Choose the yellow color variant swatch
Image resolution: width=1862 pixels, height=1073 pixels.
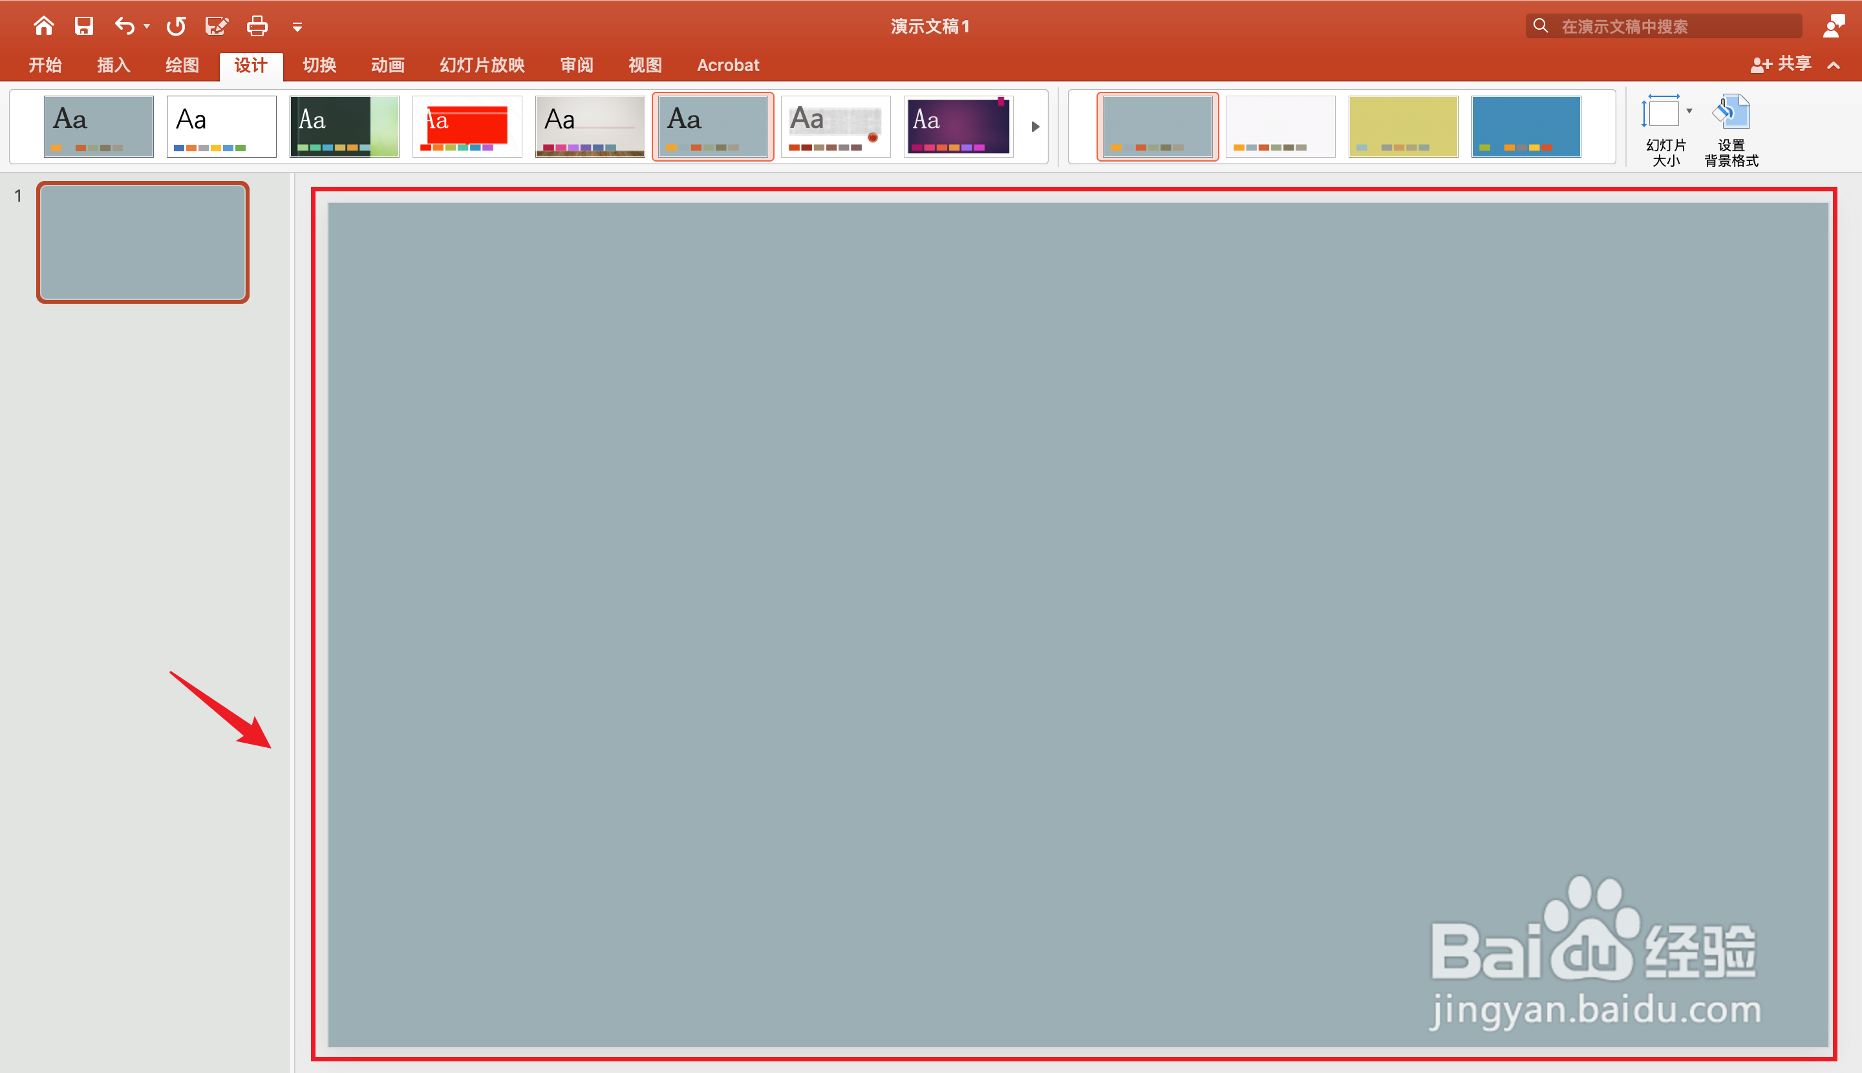(1403, 126)
